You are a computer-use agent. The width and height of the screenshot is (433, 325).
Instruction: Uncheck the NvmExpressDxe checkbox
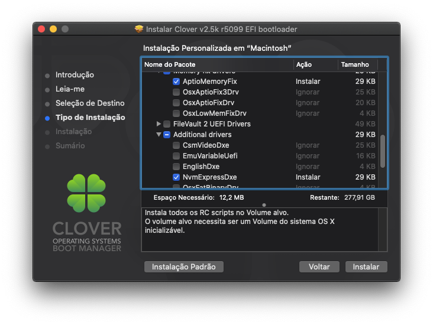click(x=176, y=177)
